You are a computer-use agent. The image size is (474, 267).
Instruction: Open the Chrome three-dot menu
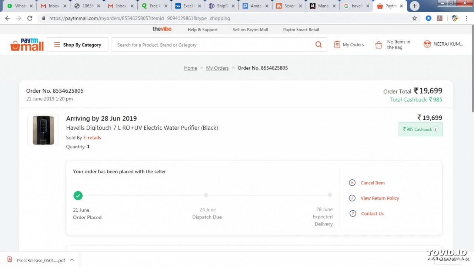click(x=467, y=18)
